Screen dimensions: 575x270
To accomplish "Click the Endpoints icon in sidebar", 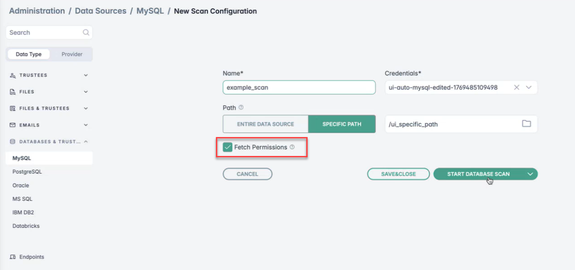I will [13, 257].
